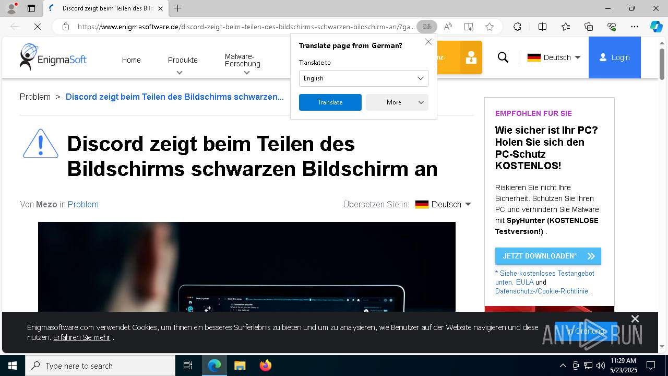
Task: Launch Firefox from taskbar
Action: click(265, 366)
